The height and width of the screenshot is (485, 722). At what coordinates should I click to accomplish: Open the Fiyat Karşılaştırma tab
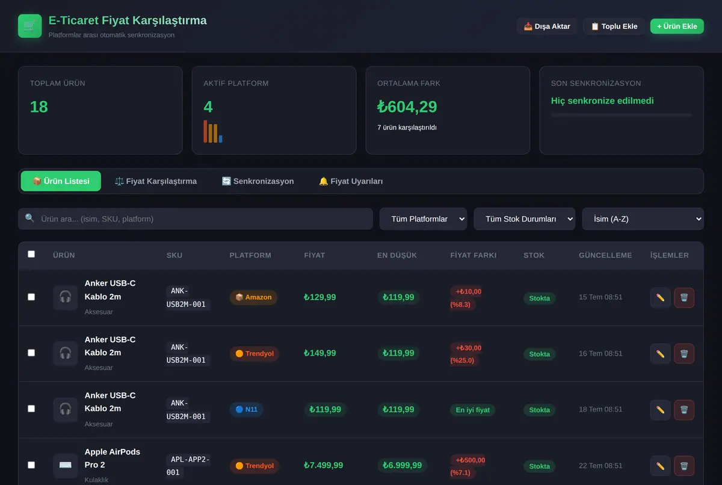155,181
